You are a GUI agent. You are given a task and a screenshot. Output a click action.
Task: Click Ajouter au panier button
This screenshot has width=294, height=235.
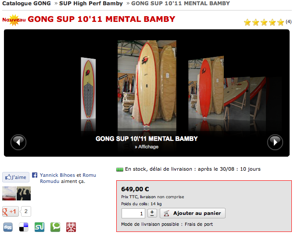193,213
